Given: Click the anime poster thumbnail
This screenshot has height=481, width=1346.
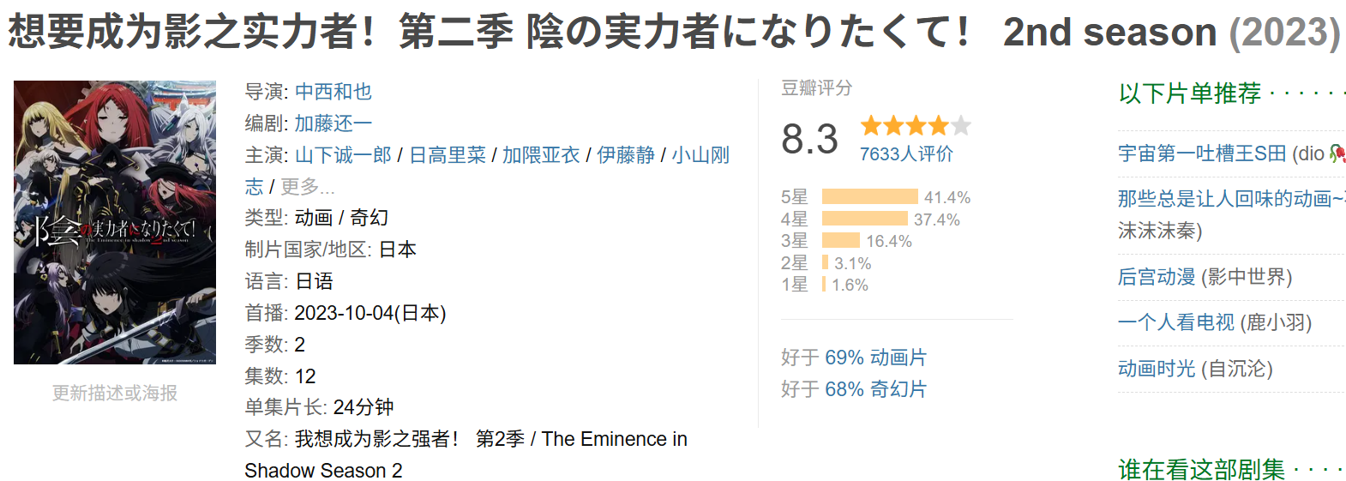Looking at the screenshot, I should tap(115, 222).
